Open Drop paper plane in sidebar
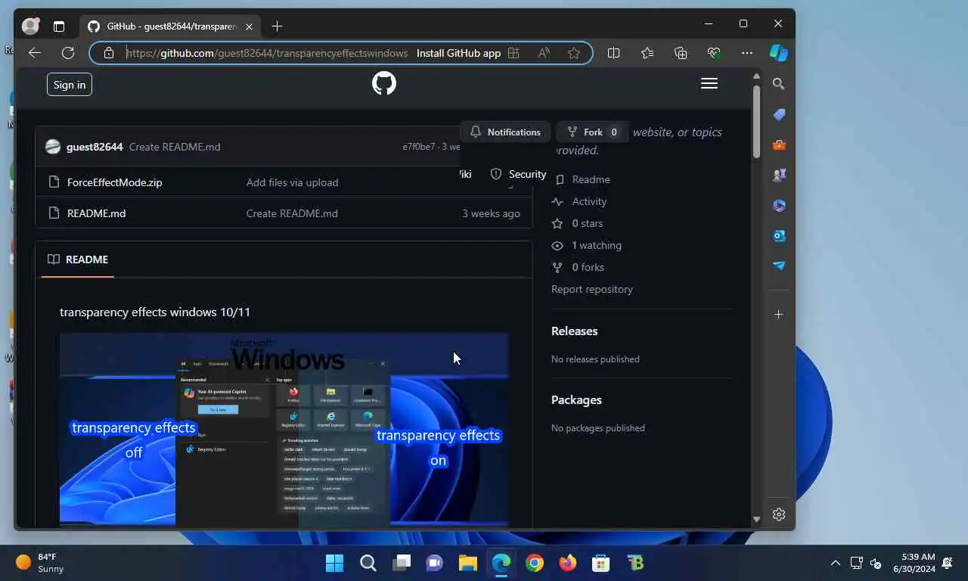Screen dimensions: 968x581 (779, 266)
